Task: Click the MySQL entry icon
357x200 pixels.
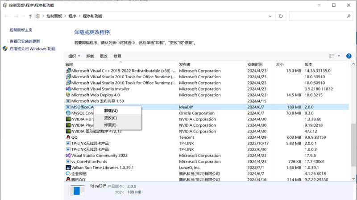Action: tap(68, 113)
